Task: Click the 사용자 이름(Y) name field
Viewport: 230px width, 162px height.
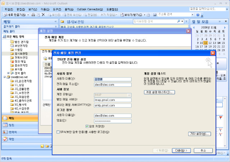Action: (x=112, y=79)
